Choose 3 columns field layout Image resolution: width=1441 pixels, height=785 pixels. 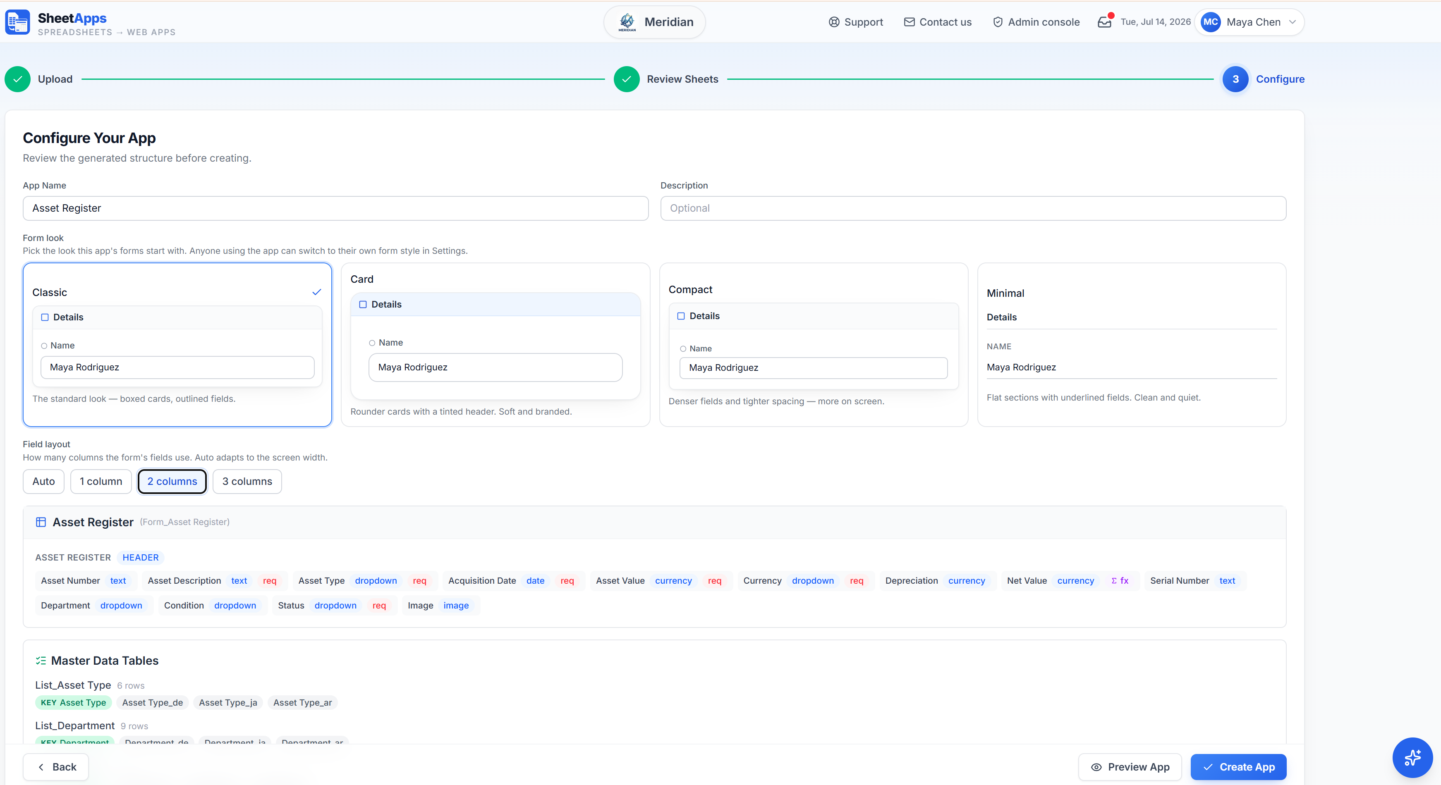(x=247, y=481)
